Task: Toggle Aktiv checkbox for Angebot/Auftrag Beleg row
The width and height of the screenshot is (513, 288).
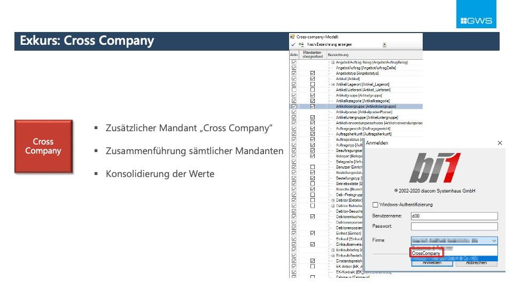Action: [x=294, y=62]
